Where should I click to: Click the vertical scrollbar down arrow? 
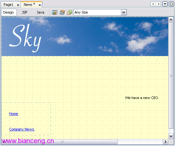pos(171,136)
